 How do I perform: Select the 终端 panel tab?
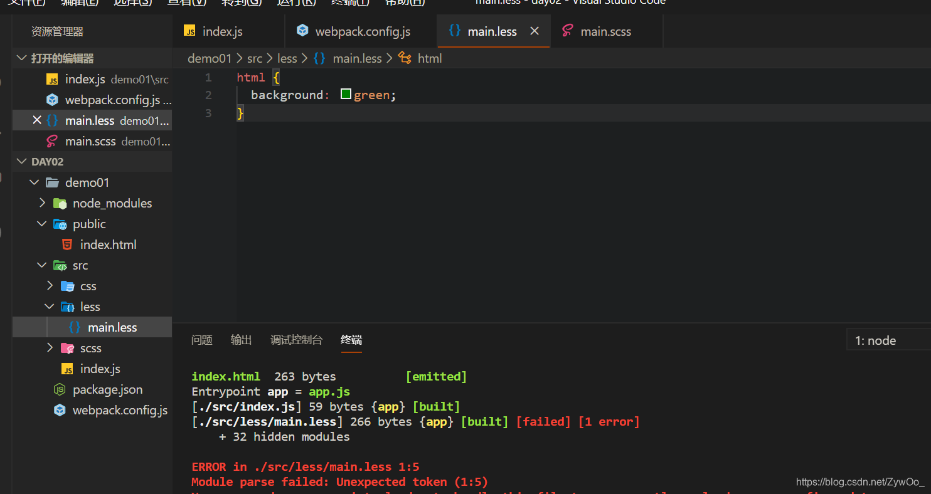351,340
